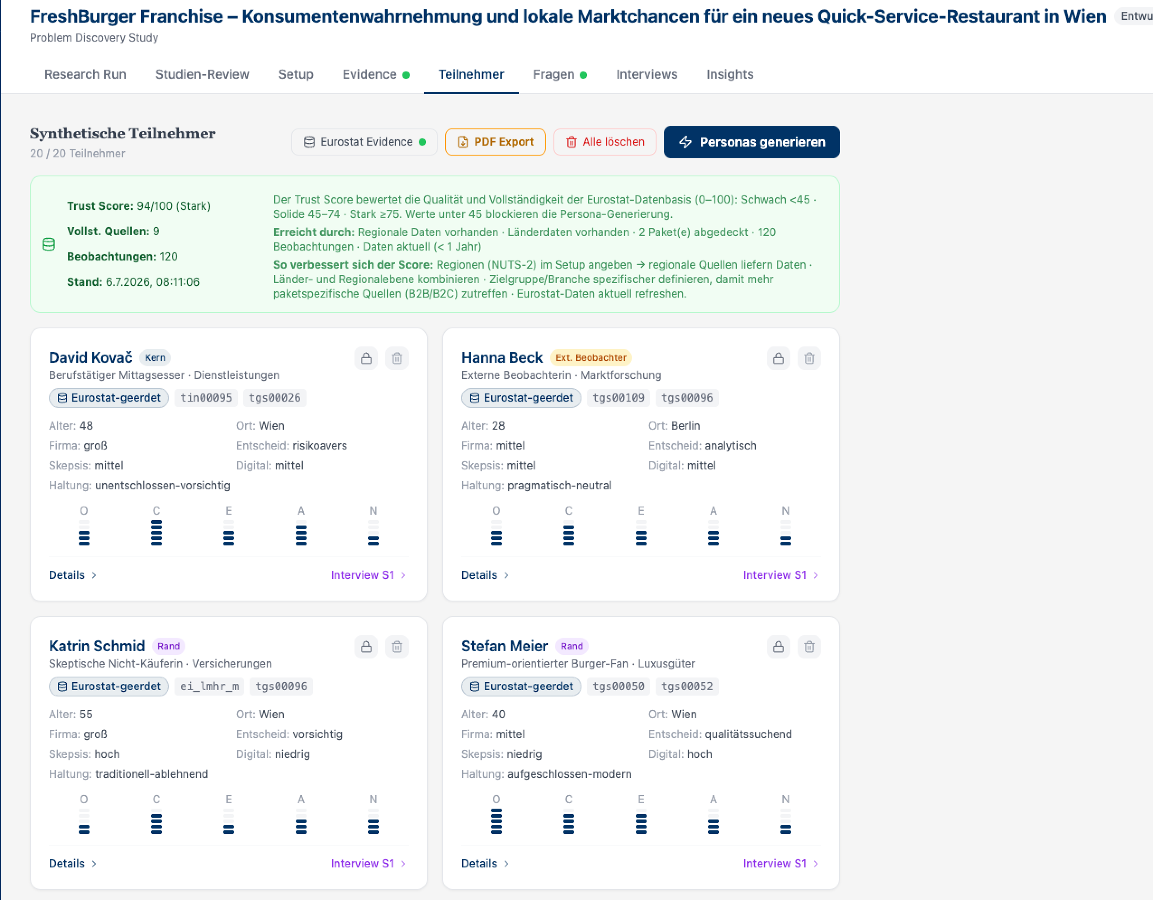Image resolution: width=1153 pixels, height=900 pixels.
Task: Click the name Hanna Beck
Action: point(502,358)
